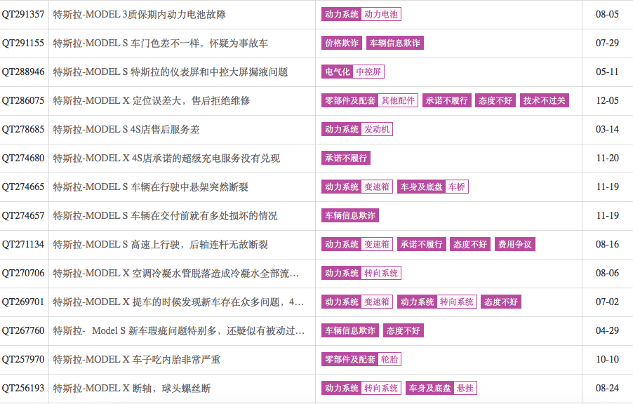Viewport: 633px width, 404px height.
Task: Select the 动力电池 tag in row QT291357
Action: (380, 14)
